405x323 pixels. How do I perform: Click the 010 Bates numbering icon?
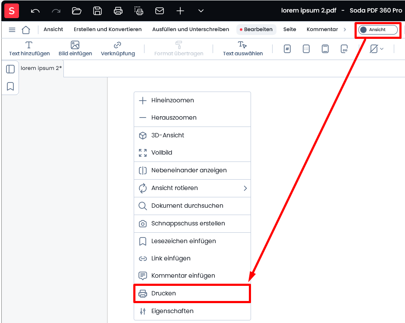[x=344, y=49]
